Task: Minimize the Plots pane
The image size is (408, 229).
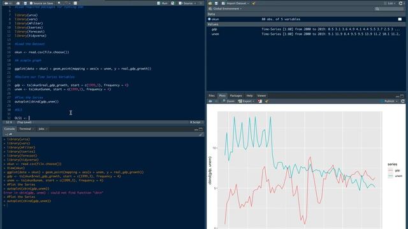Action: pos(397,96)
